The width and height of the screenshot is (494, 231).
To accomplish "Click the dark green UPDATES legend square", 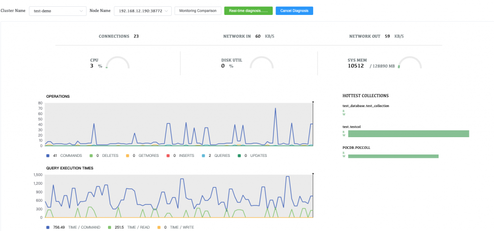I will 239,155.
